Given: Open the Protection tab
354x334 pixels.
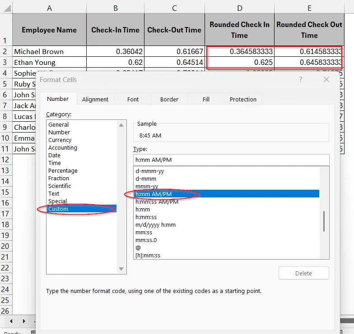Looking at the screenshot, I should click(x=243, y=99).
